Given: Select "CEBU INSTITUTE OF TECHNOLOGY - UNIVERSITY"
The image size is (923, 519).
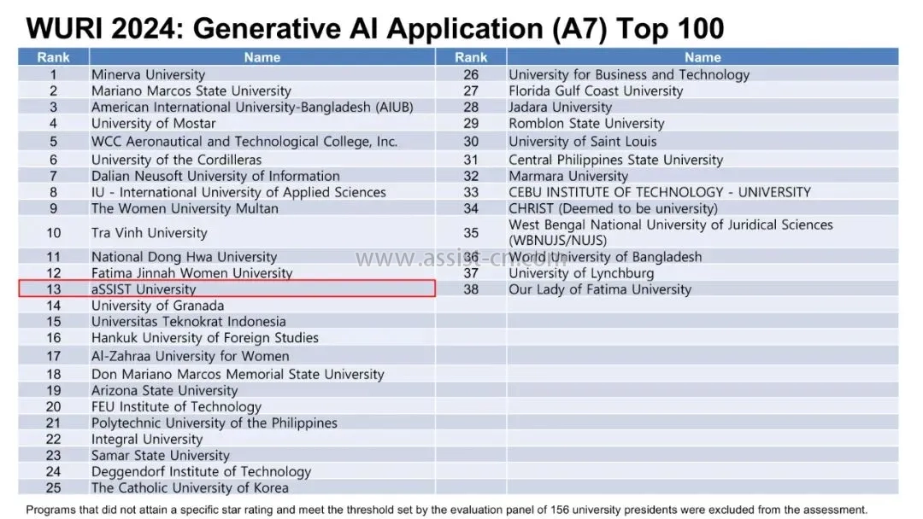Looking at the screenshot, I should click(660, 192).
